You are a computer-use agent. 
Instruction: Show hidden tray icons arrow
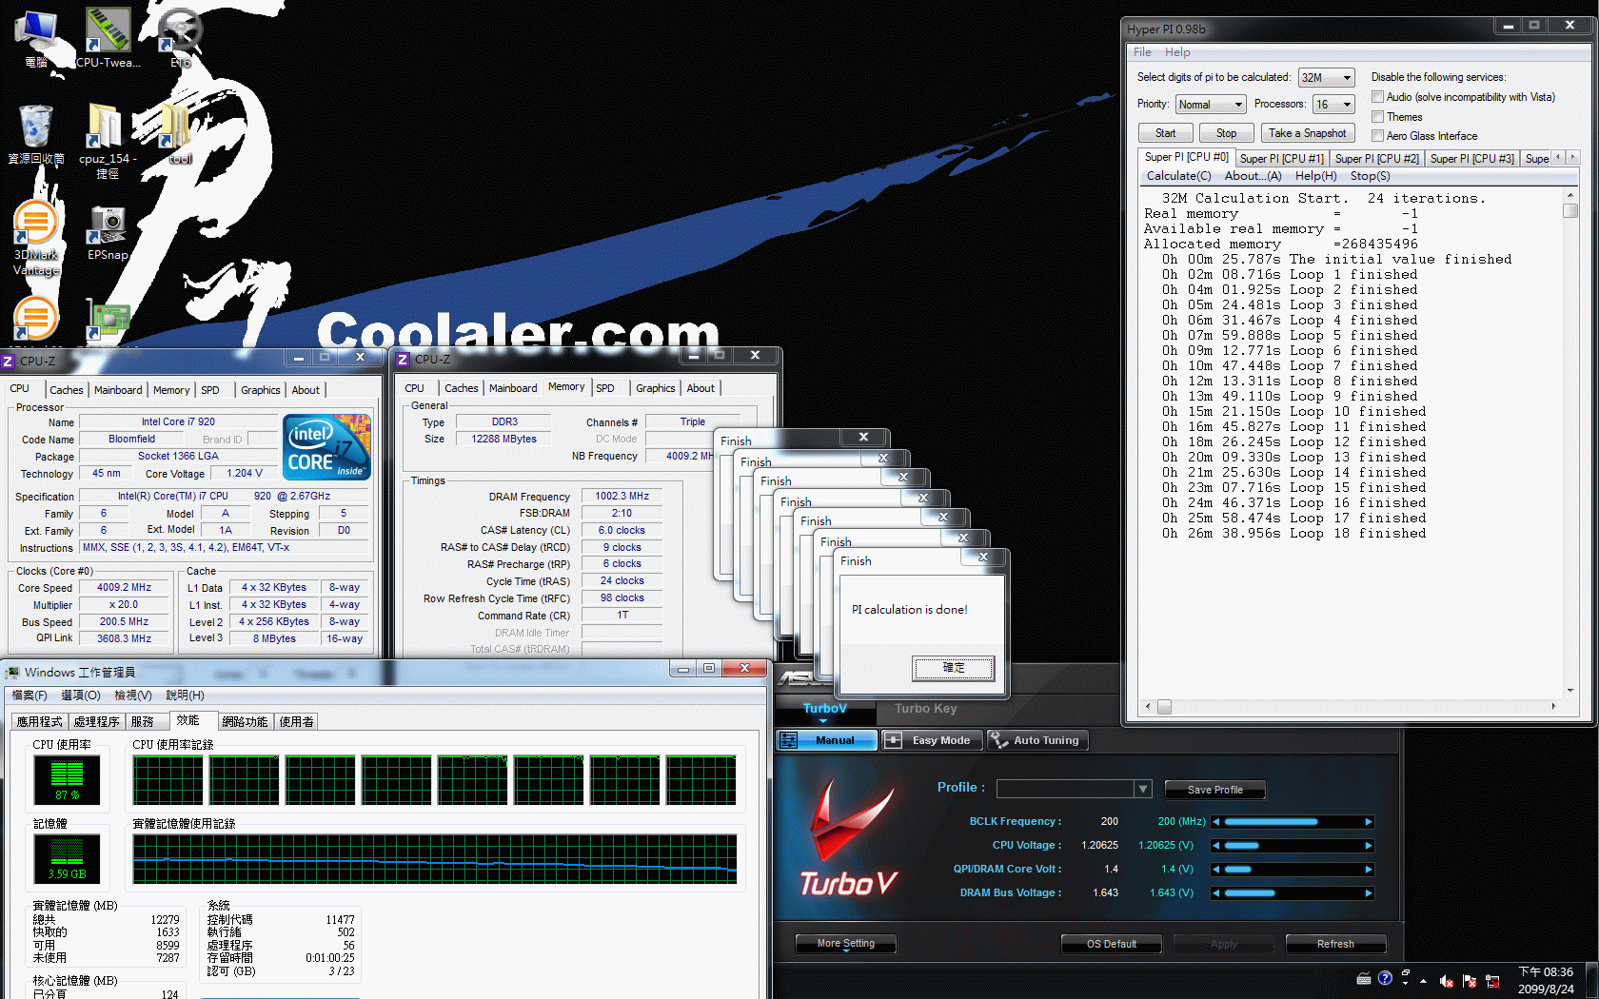1424,980
